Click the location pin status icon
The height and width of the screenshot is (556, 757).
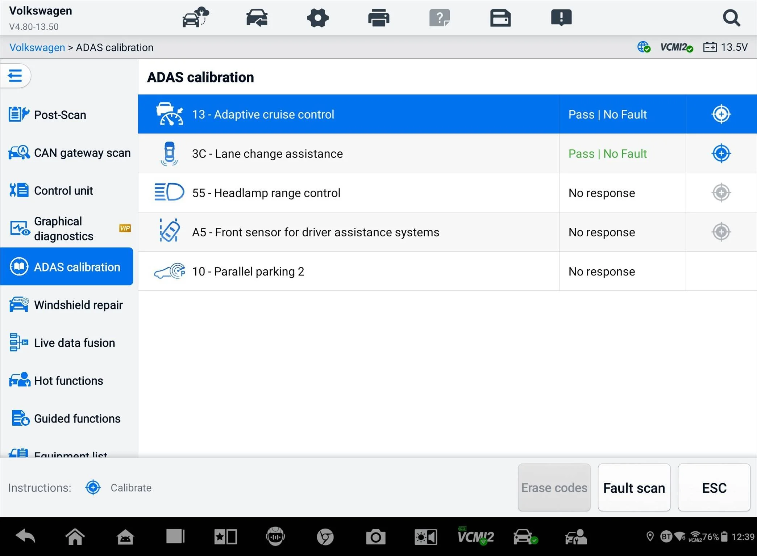coord(650,536)
